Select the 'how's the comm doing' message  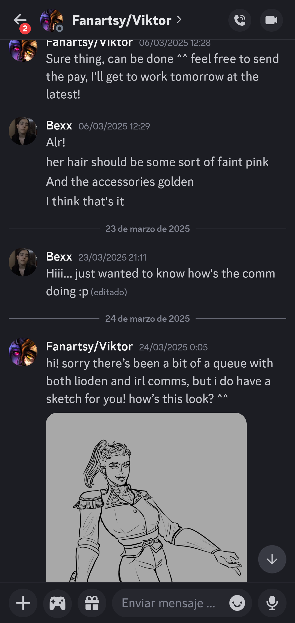[161, 282]
